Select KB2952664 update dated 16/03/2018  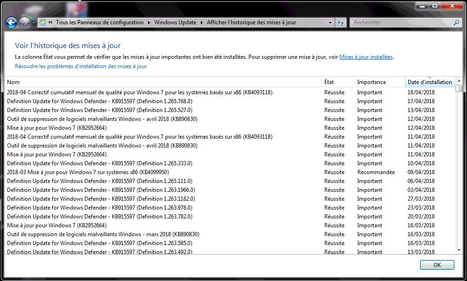pos(229,225)
